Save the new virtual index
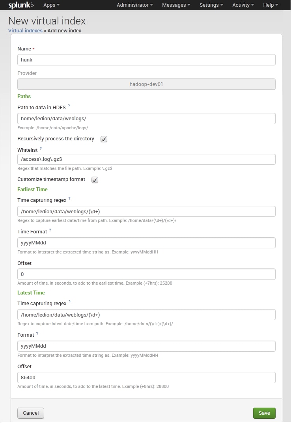Viewport: 291px width, 423px height. pos(264,413)
